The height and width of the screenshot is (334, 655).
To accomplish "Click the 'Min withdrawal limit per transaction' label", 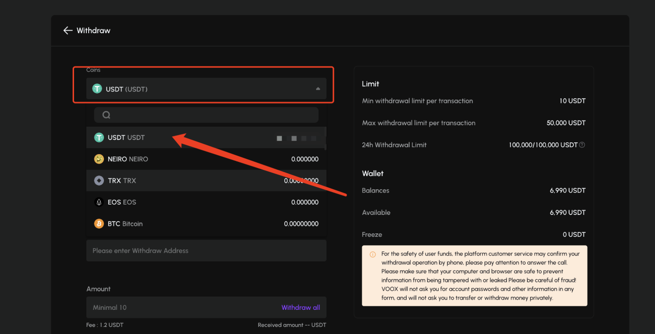I will pyautogui.click(x=418, y=101).
